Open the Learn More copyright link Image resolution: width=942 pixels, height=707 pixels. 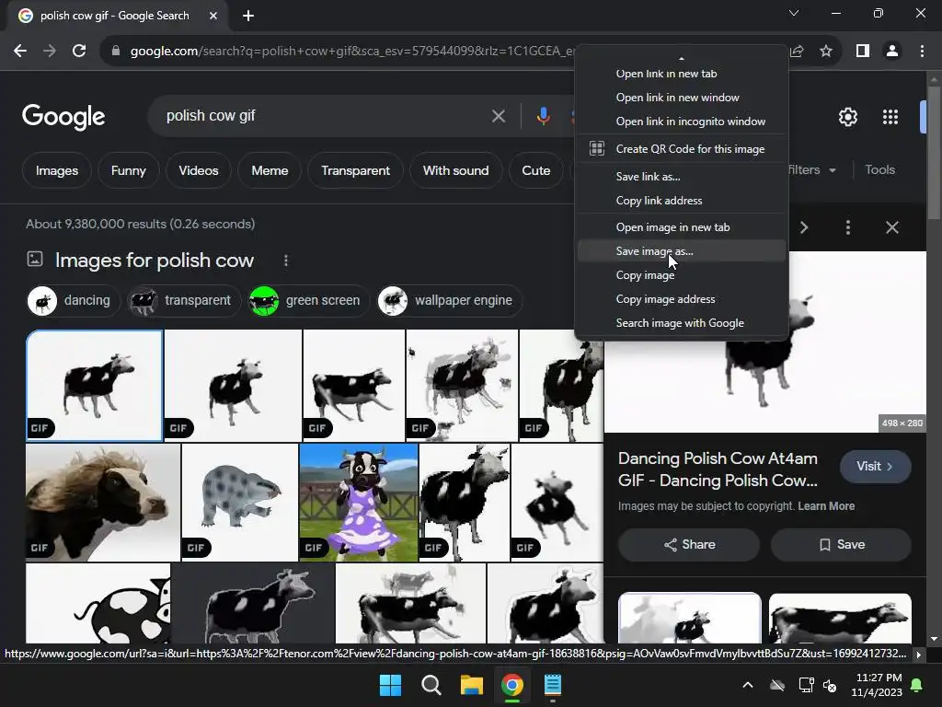pyautogui.click(x=826, y=506)
